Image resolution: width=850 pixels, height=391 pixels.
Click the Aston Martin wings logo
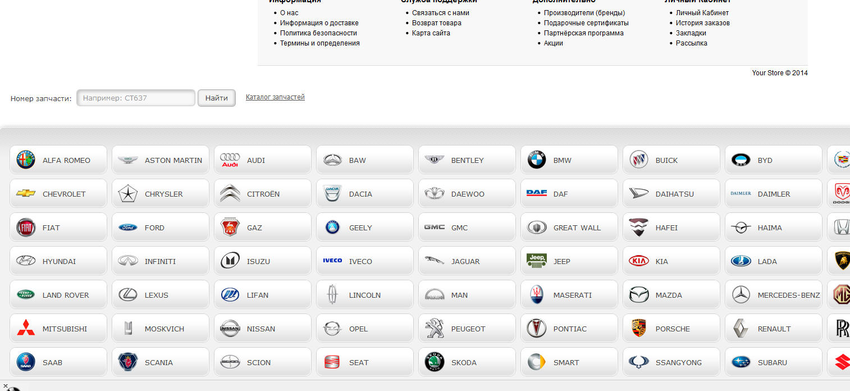tap(128, 160)
